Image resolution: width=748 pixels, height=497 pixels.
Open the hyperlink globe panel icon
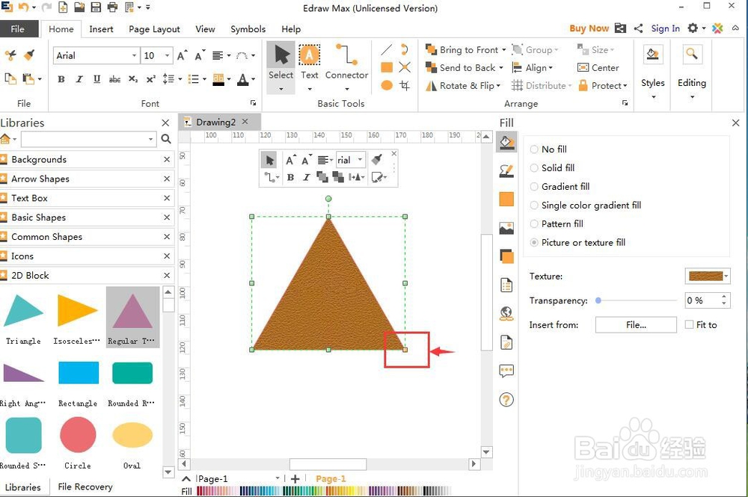click(506, 314)
